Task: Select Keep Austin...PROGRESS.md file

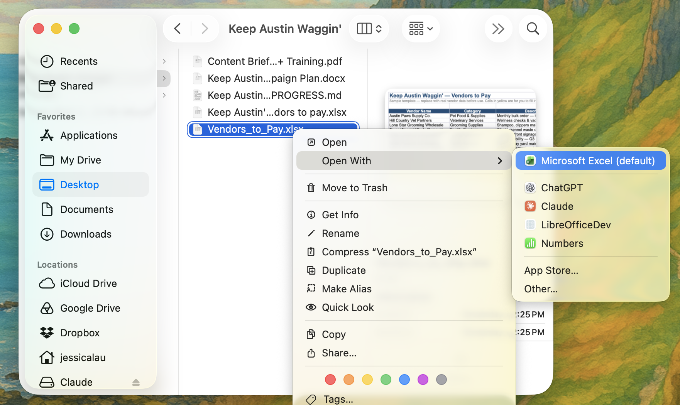Action: [x=273, y=95]
